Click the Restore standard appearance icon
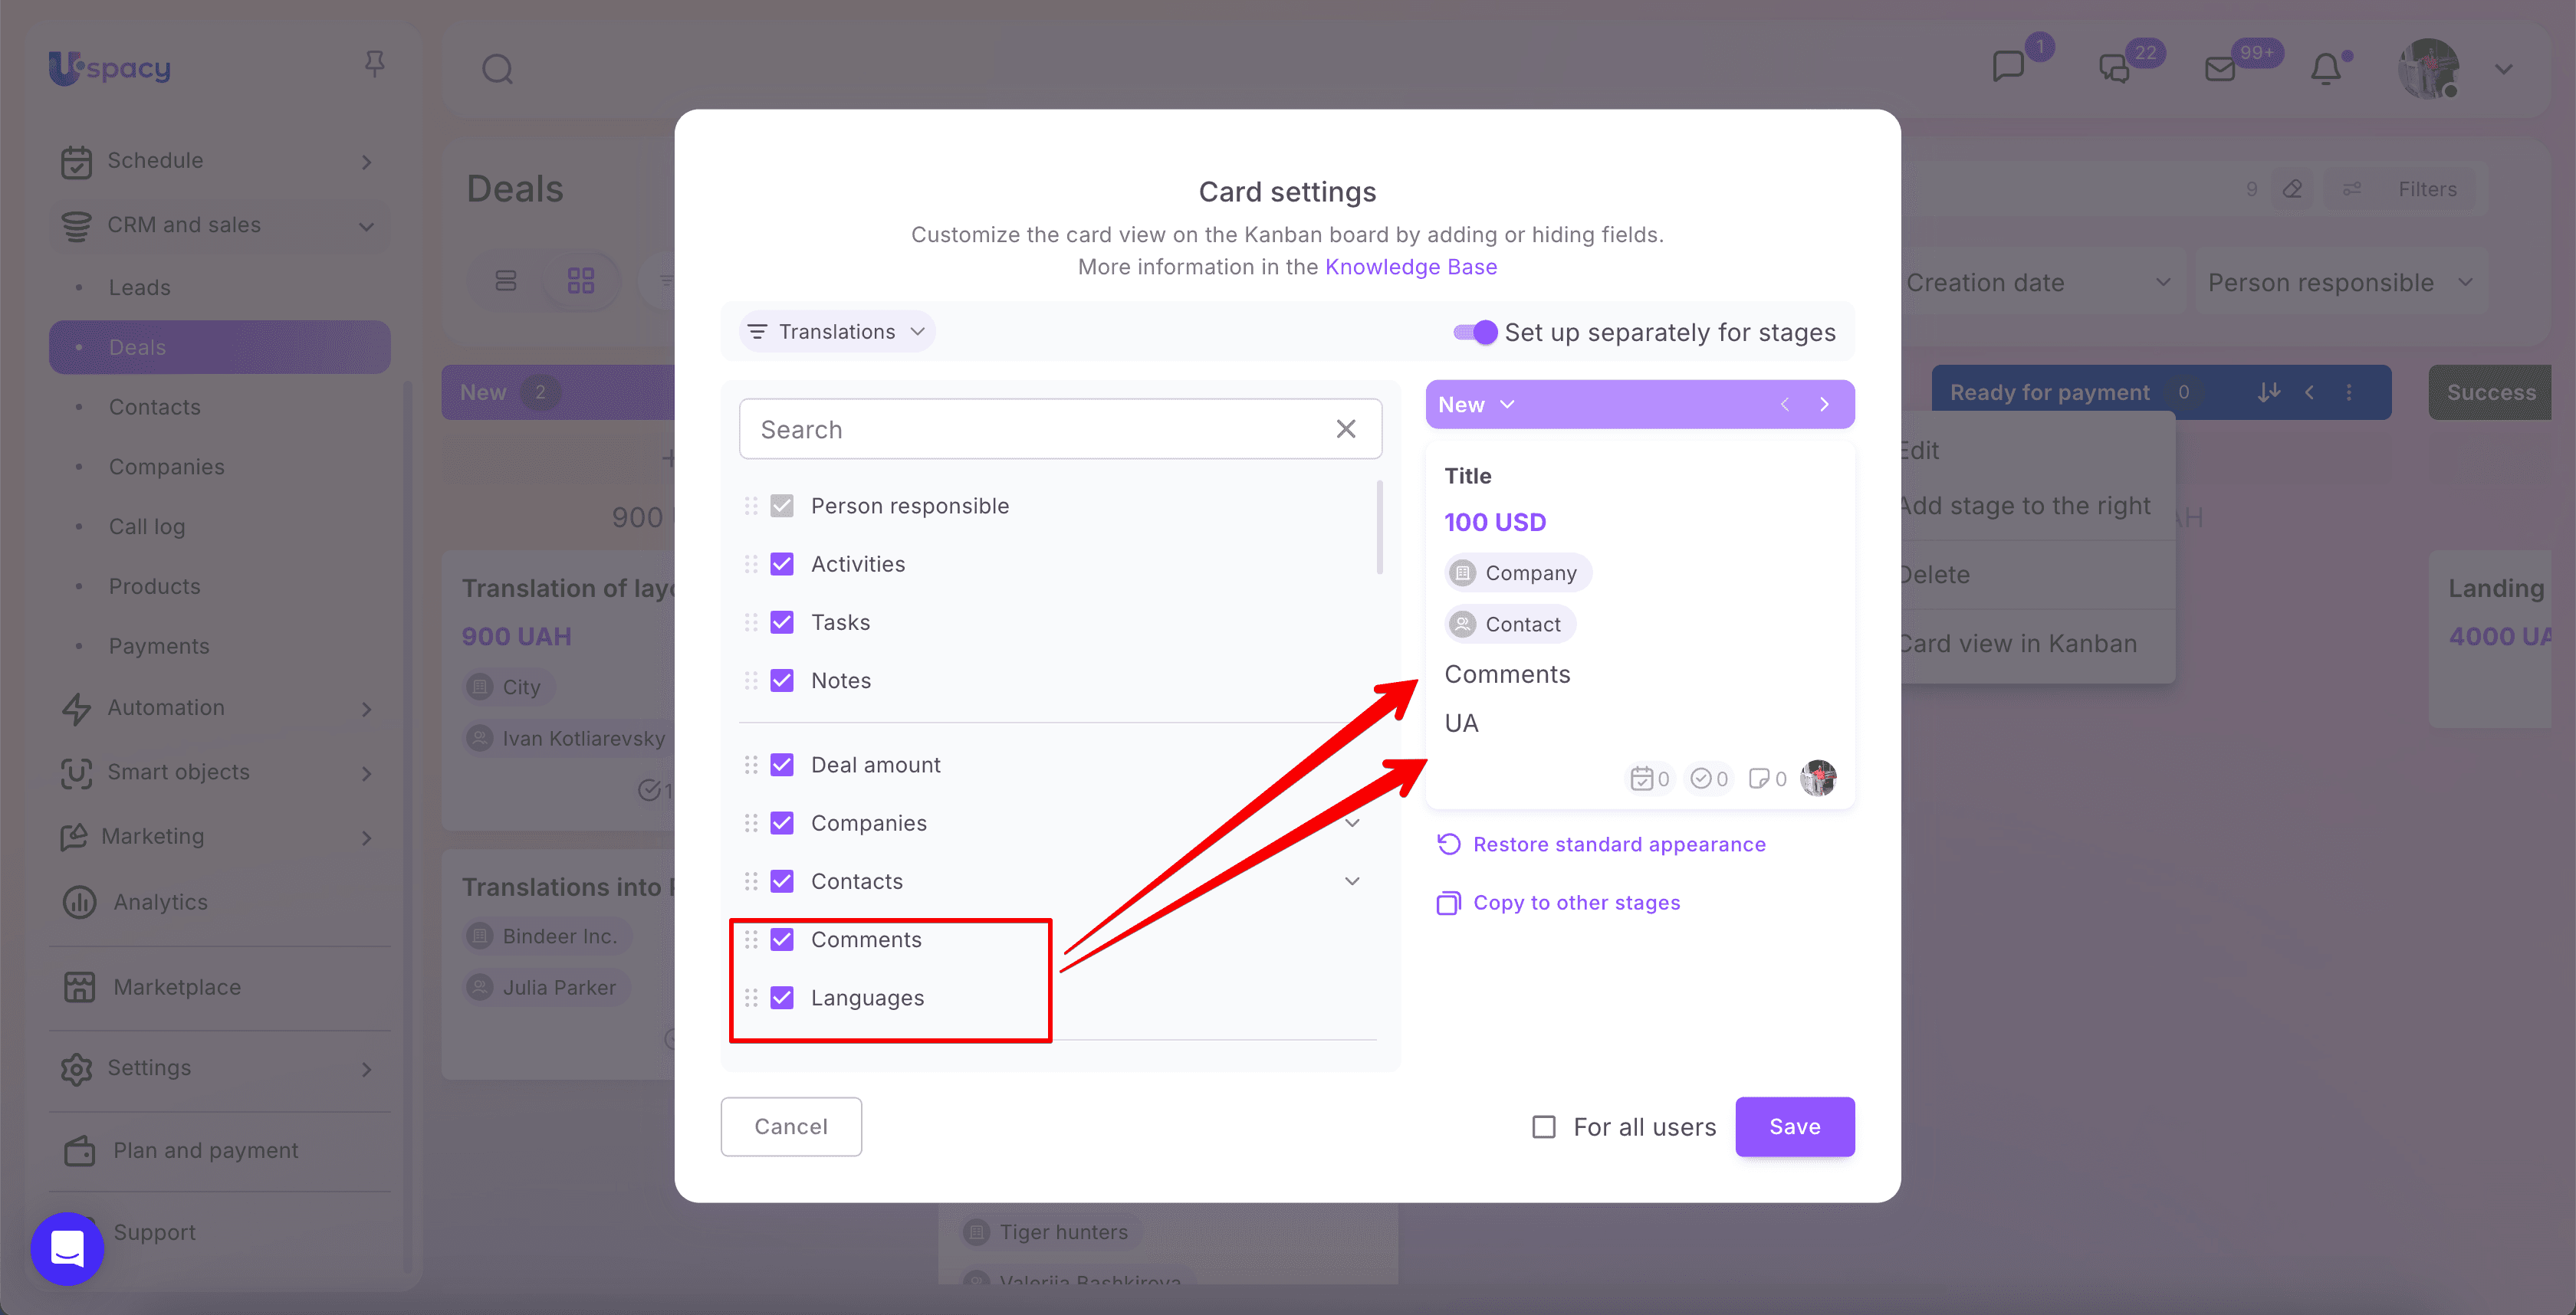This screenshot has width=2576, height=1315. [x=1449, y=844]
